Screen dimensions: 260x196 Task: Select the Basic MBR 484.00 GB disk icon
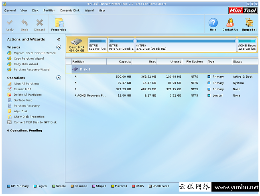pyautogui.click(x=77, y=42)
